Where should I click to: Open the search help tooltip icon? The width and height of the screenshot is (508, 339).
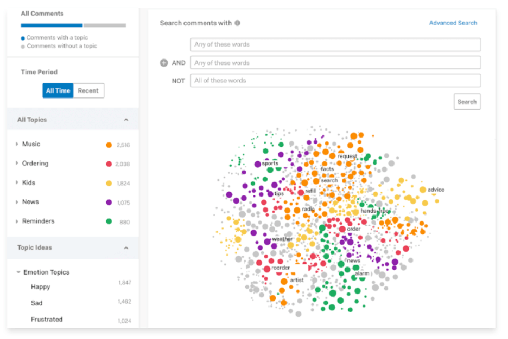pos(237,23)
